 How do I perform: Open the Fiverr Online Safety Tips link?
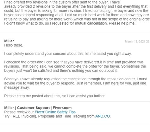coord(55,112)
